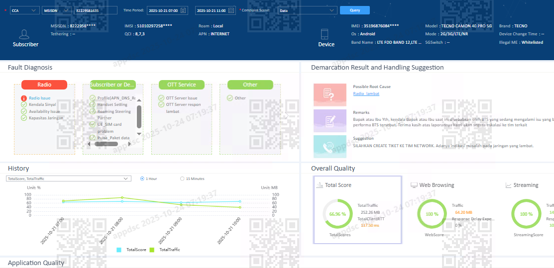Click the Streaming chart icon

pyautogui.click(x=508, y=185)
